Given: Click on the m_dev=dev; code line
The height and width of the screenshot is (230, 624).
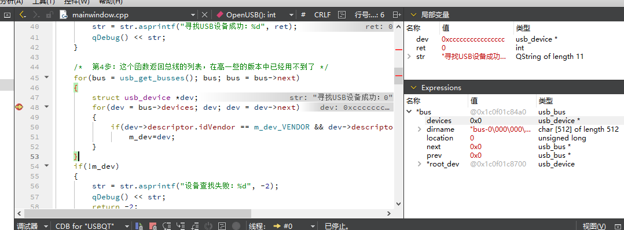Looking at the screenshot, I should [152, 137].
